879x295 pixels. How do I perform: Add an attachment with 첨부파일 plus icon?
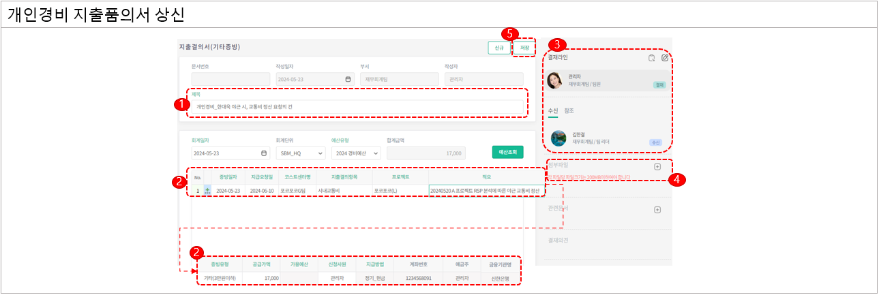point(657,166)
